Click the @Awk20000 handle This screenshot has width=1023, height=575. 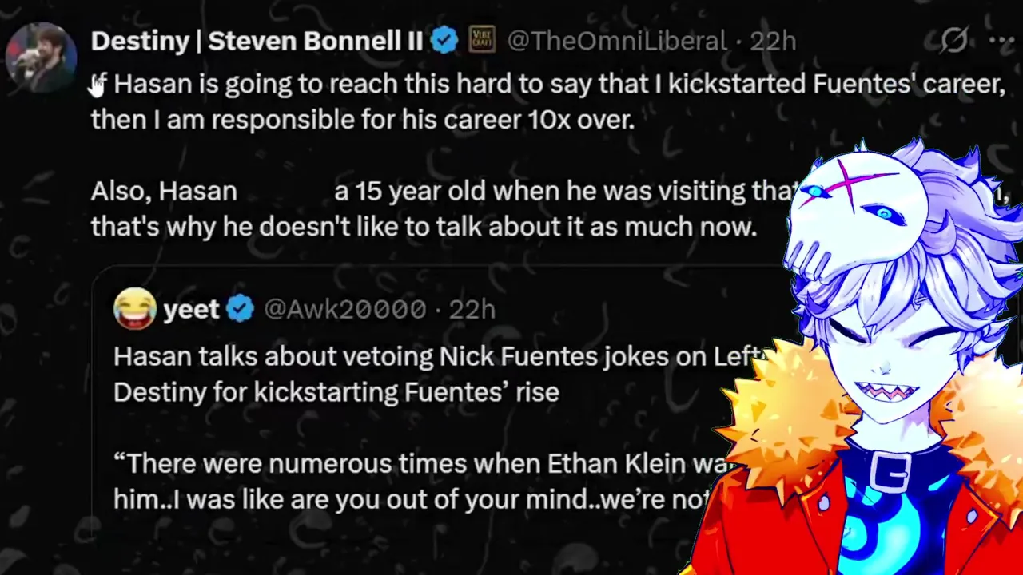point(345,309)
